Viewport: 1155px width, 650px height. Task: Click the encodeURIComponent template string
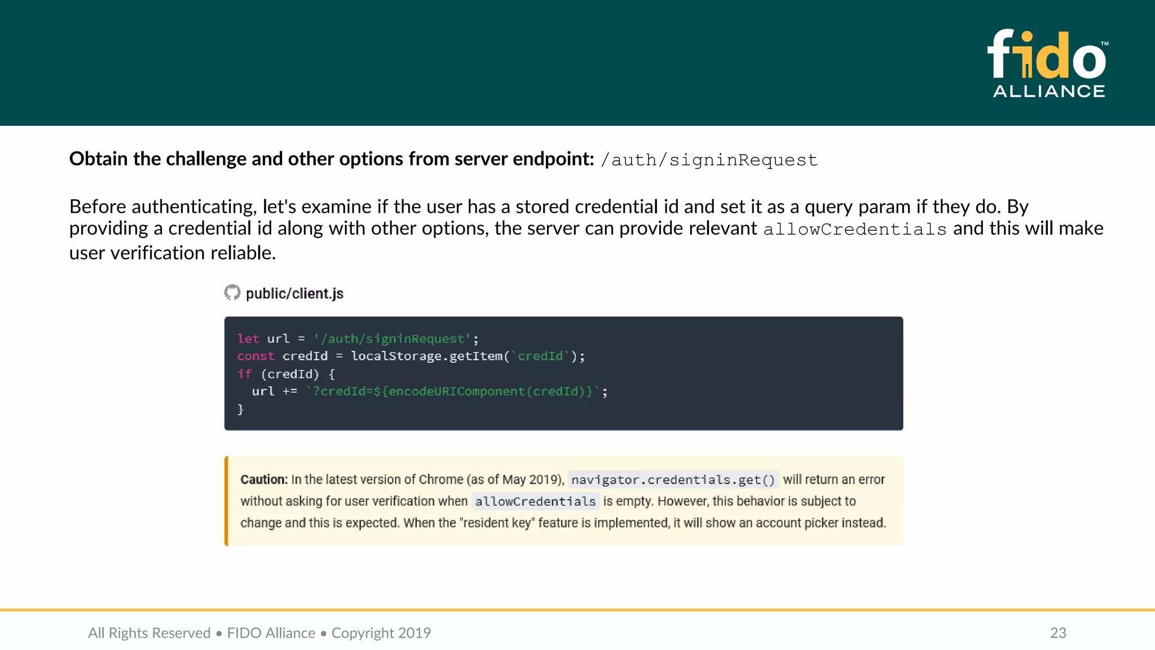(x=454, y=391)
